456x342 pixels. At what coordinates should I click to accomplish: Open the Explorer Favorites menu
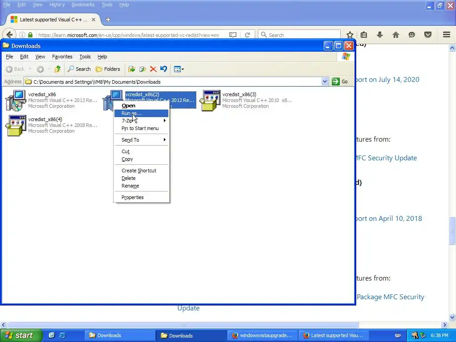click(62, 57)
